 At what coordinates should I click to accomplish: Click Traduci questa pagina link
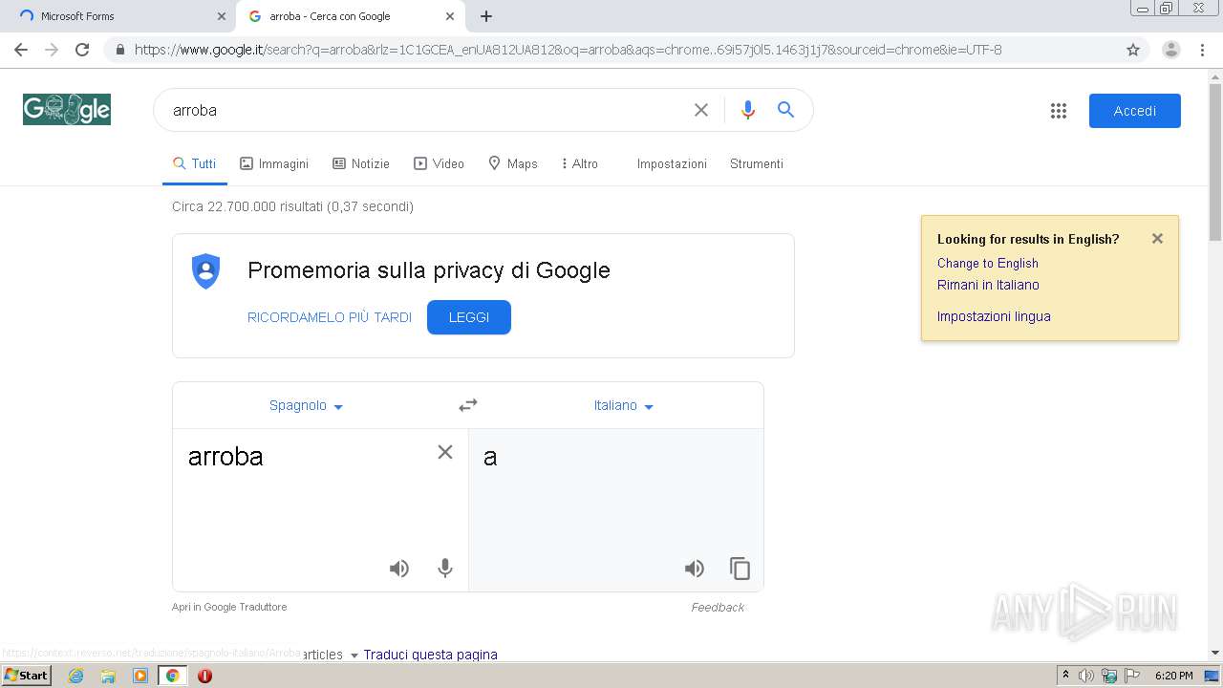click(430, 655)
